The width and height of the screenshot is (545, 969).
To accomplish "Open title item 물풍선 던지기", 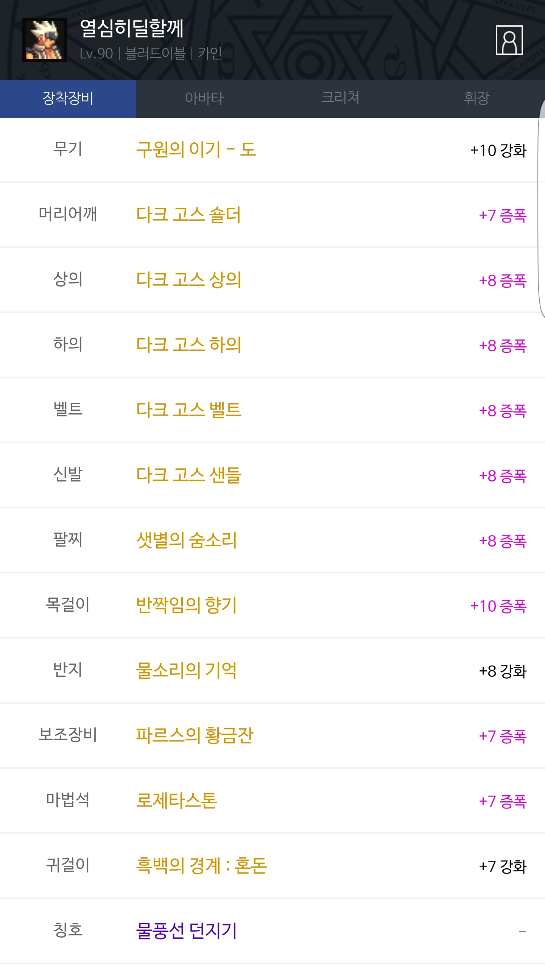I will tap(186, 931).
